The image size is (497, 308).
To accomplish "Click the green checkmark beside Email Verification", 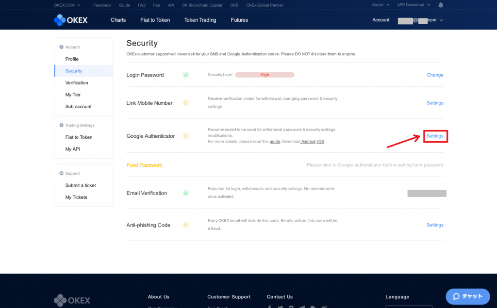I will tap(186, 193).
